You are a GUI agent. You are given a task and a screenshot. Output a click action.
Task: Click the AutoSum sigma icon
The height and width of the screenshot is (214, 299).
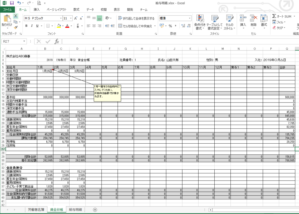274,16
